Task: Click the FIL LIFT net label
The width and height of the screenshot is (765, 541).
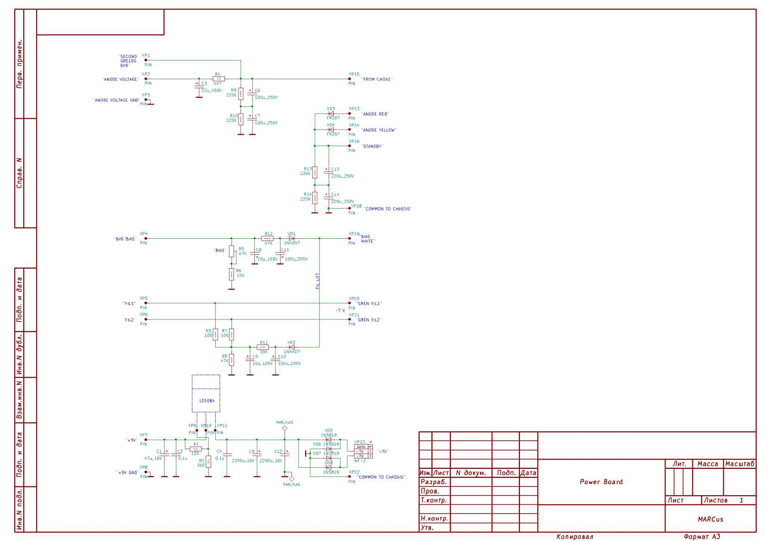Action: [318, 281]
